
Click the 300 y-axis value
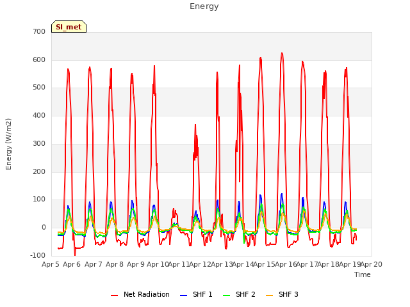[39, 143]
